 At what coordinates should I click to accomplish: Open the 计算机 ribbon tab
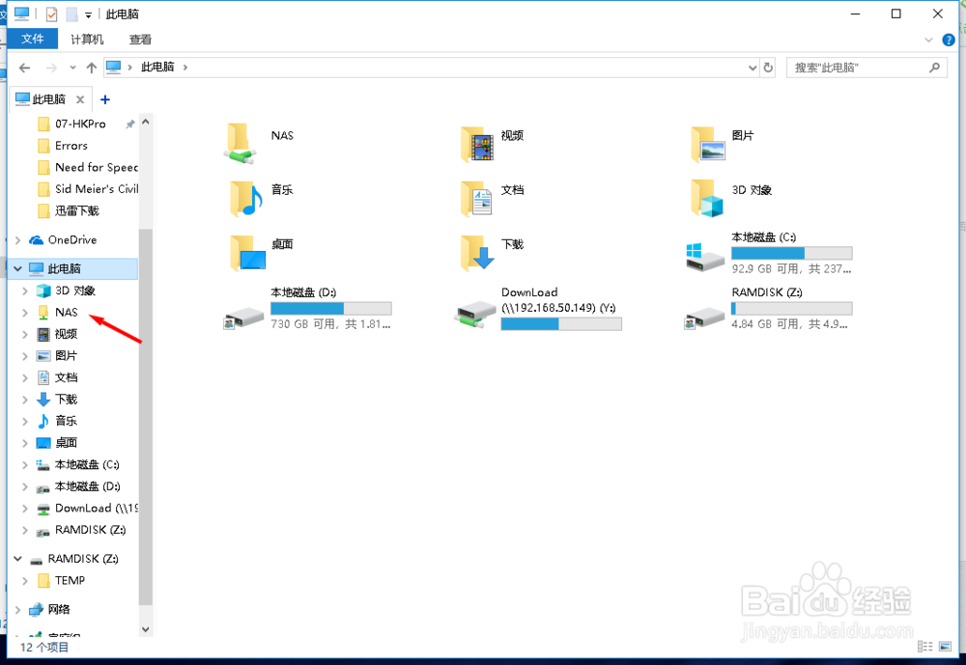coord(87,40)
